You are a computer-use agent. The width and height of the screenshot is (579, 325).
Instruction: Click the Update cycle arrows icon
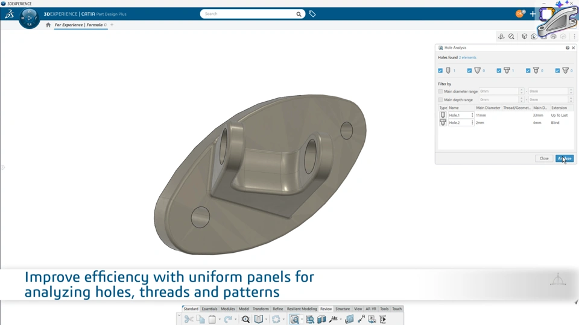[276, 319]
